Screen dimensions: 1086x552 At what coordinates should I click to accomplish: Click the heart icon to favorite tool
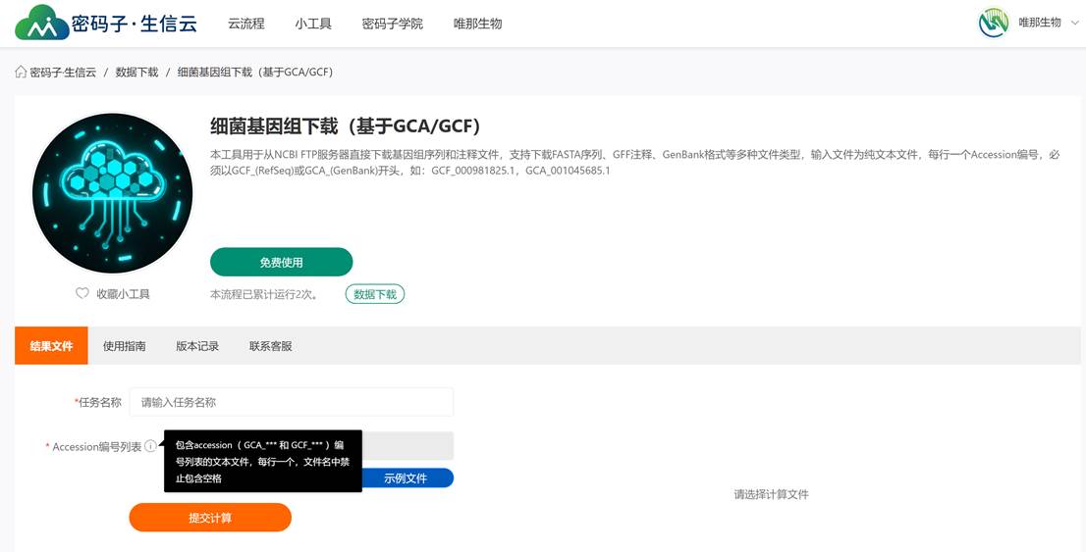tap(82, 294)
